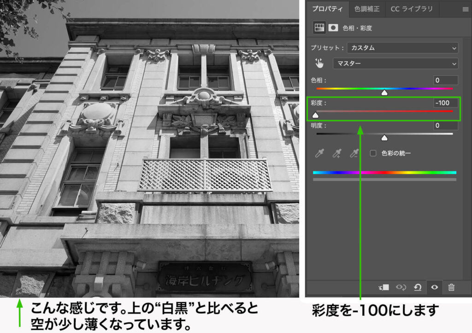The image size is (472, 333).
Task: Click the 彩度 slider handle
Action: (315, 115)
